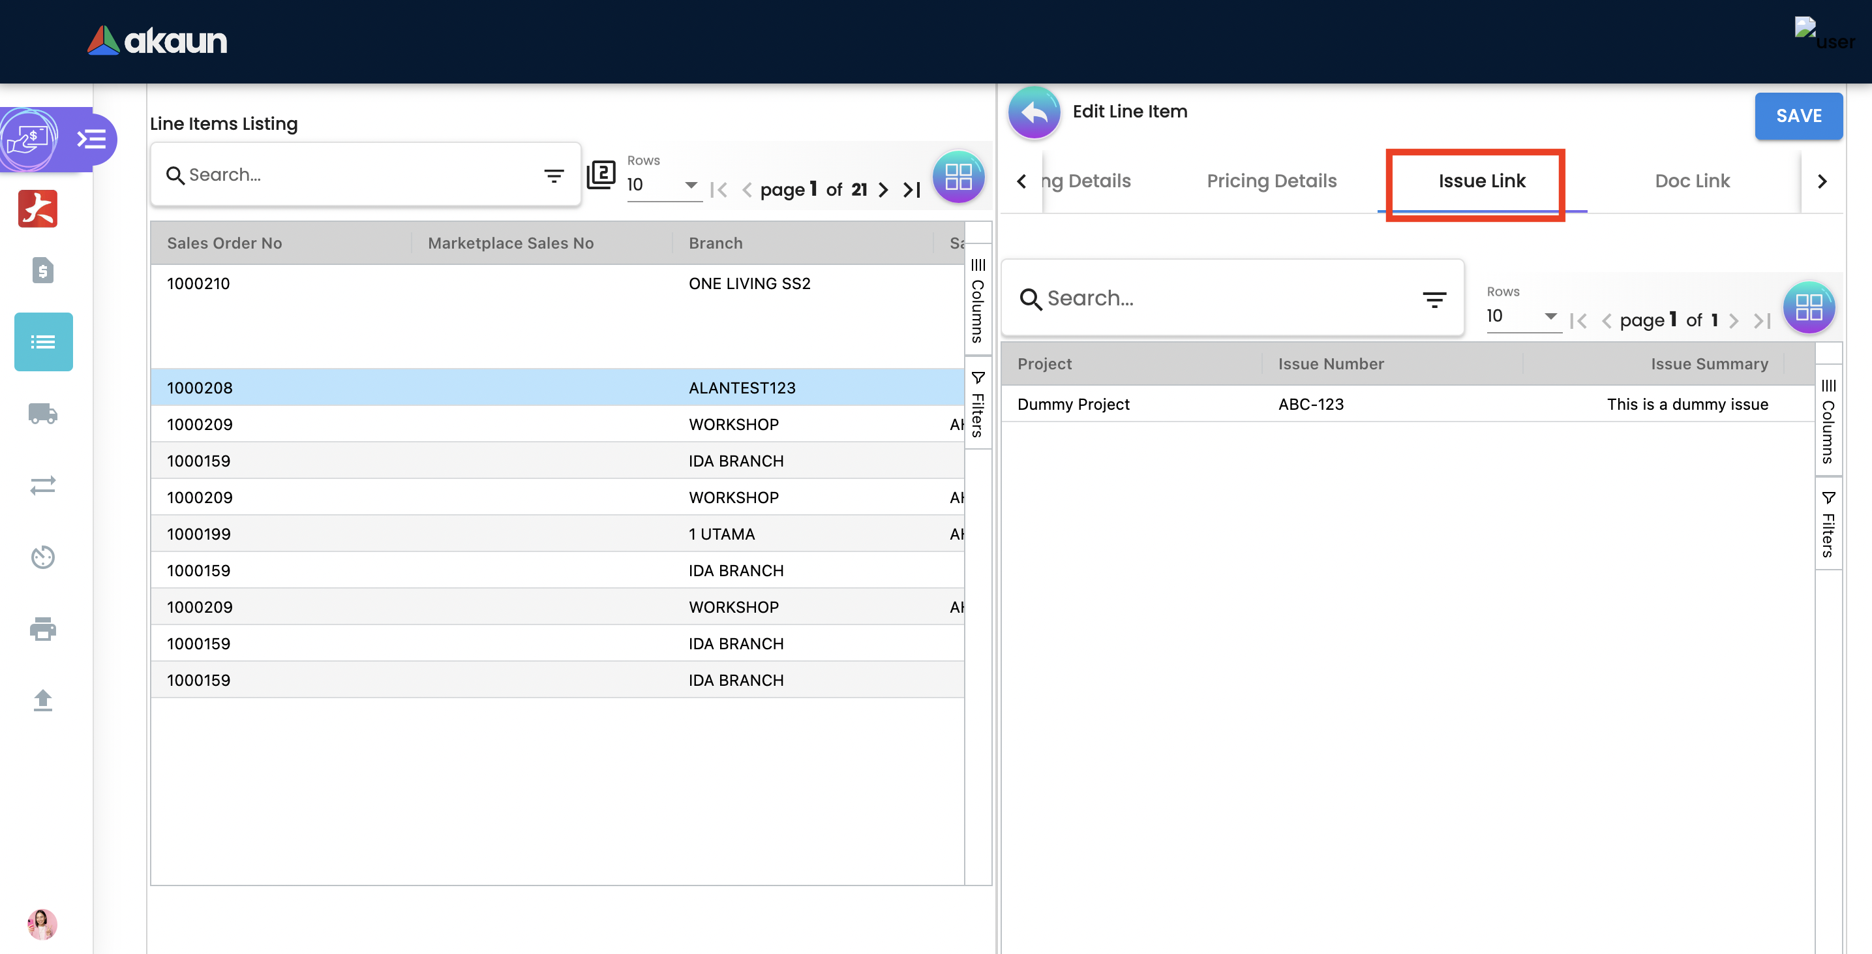Click the upload arrow sidebar icon
1872x954 pixels.
pyautogui.click(x=43, y=700)
